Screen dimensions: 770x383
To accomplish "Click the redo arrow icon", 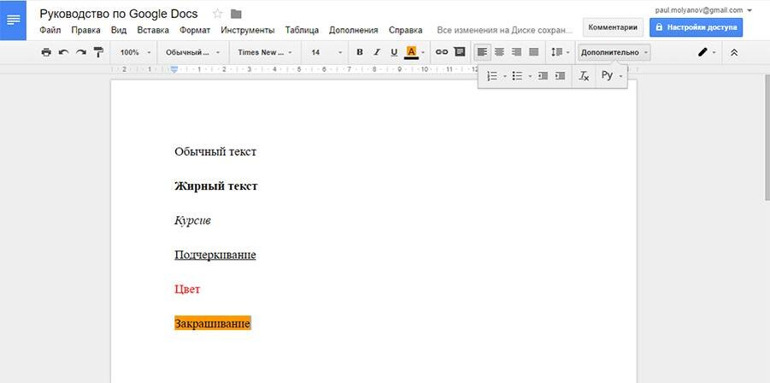I will click(81, 52).
